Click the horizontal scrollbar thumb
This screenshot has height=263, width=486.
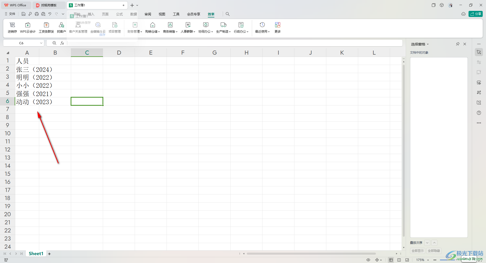(x=311, y=254)
